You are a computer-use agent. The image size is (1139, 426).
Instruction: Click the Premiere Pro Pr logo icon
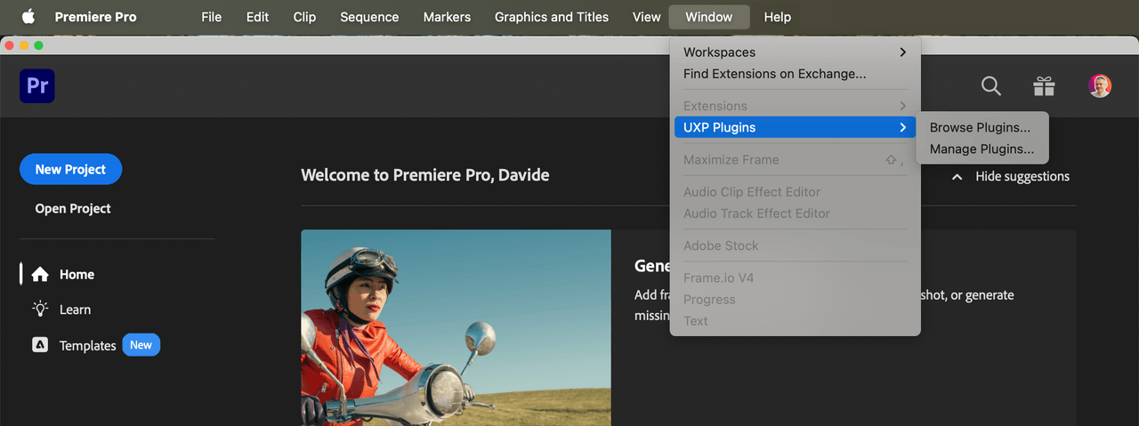click(37, 86)
